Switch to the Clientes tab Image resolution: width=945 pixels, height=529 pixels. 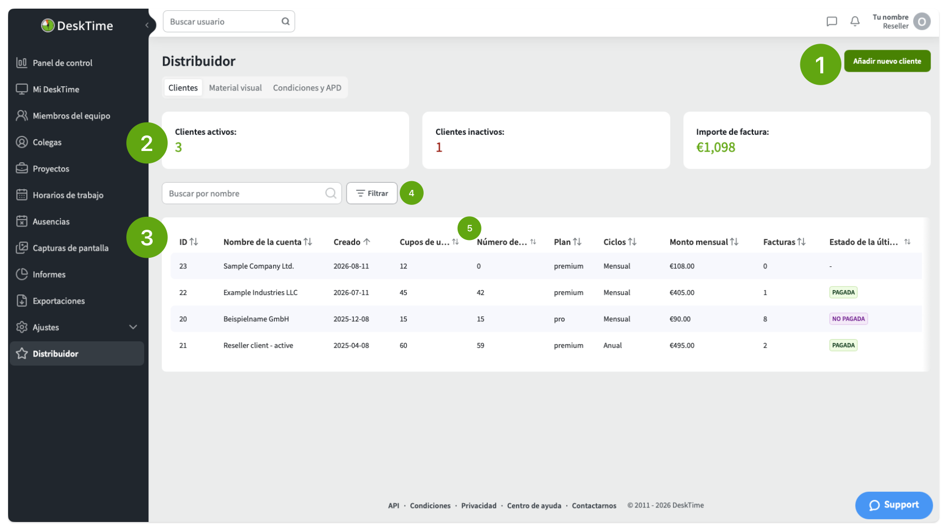[183, 87]
